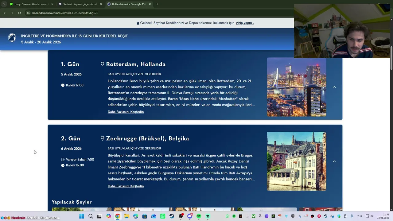The width and height of the screenshot is (393, 221).
Task: Click the 5 Aralık 2026 date
Action: pos(71,75)
